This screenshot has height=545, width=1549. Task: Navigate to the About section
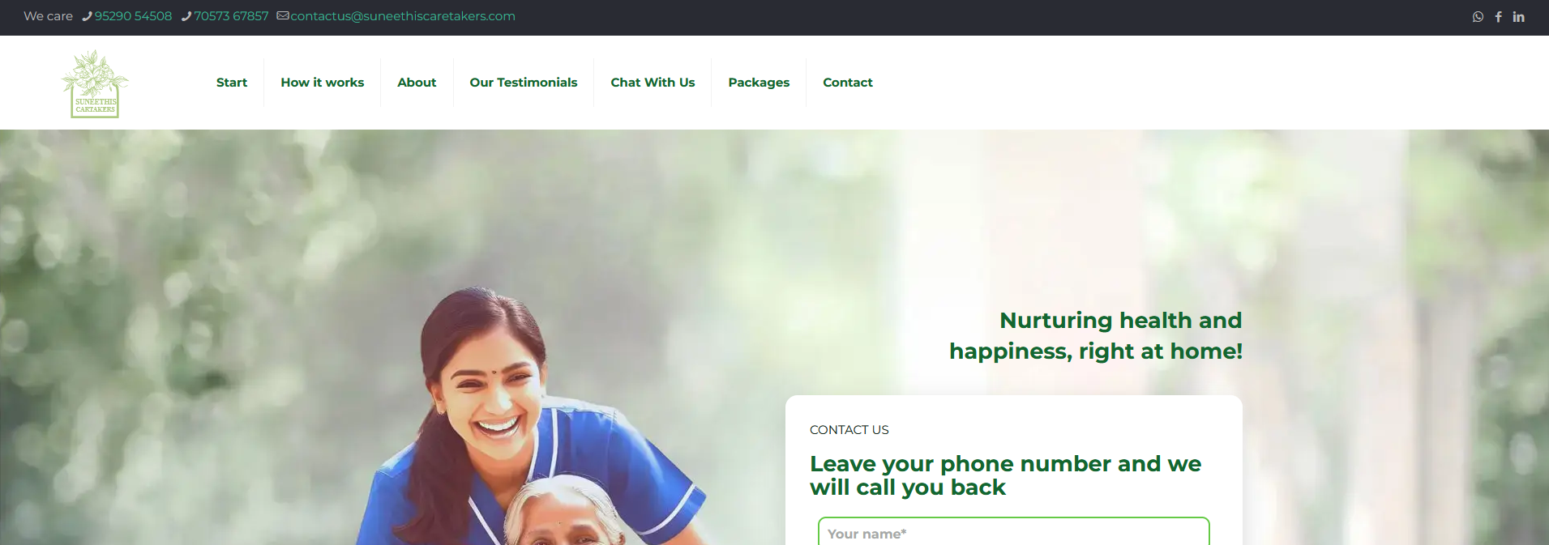pos(417,83)
